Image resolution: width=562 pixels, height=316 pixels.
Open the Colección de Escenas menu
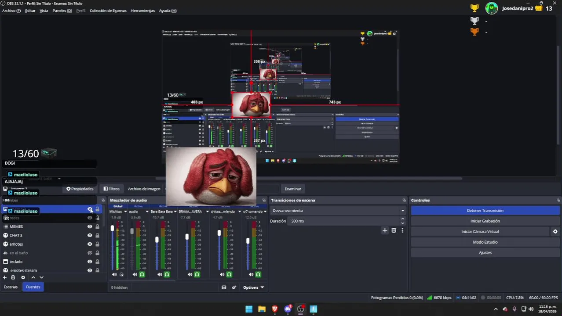[108, 11]
